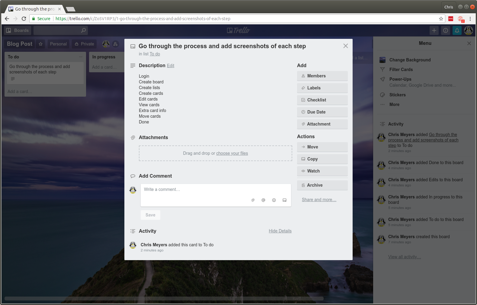Click the horizontal scrollbar at page bottom
The image size is (477, 305).
164,299
